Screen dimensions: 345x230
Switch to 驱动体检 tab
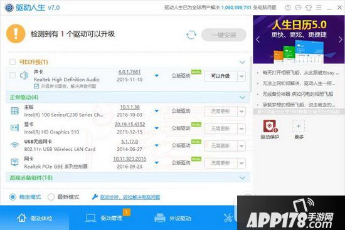(34, 218)
